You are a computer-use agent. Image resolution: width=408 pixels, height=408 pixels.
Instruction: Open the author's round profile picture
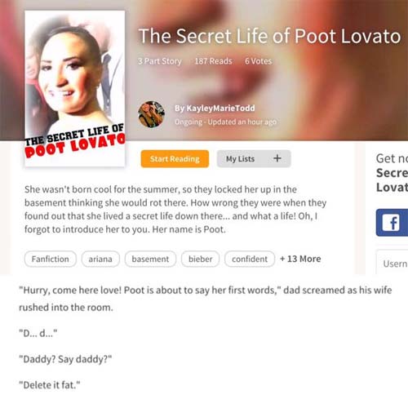(151, 114)
